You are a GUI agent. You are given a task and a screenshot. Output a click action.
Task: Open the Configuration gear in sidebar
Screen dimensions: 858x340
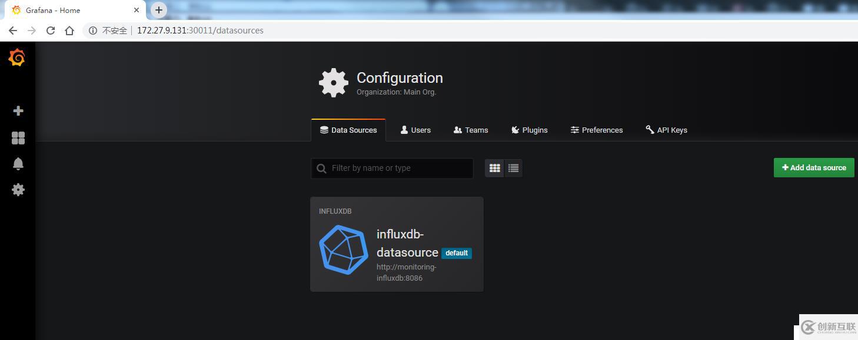(18, 190)
